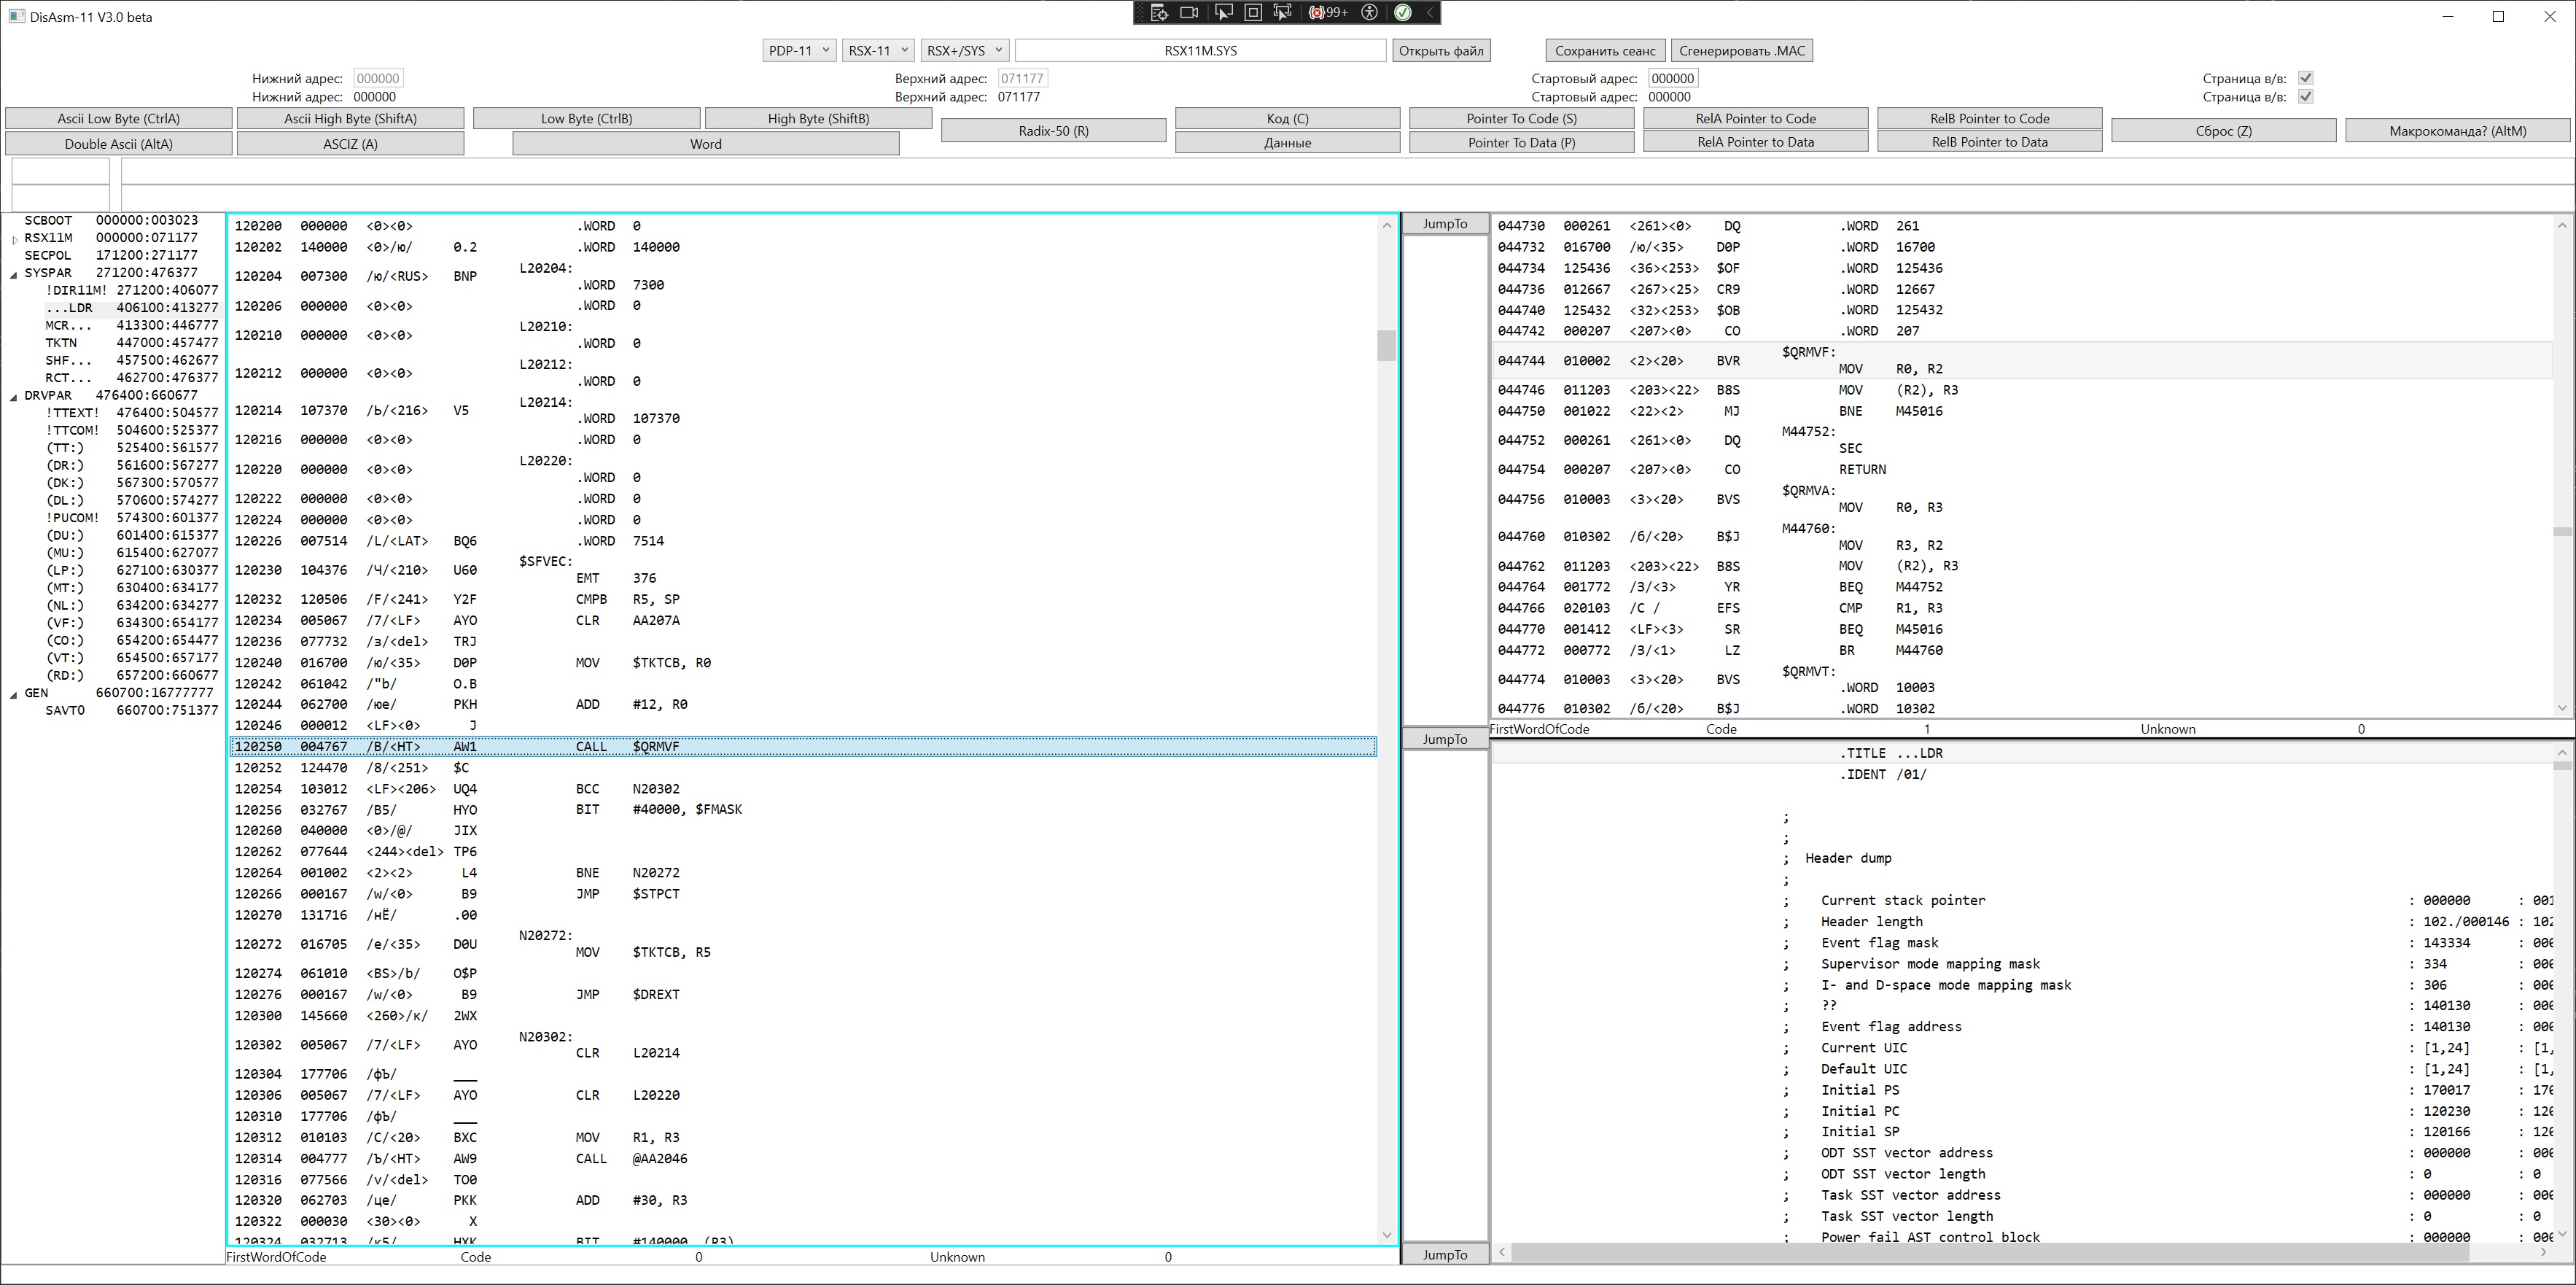Open the RSX+/SYS format dropdown
The width and height of the screenshot is (2576, 1285).
[964, 50]
